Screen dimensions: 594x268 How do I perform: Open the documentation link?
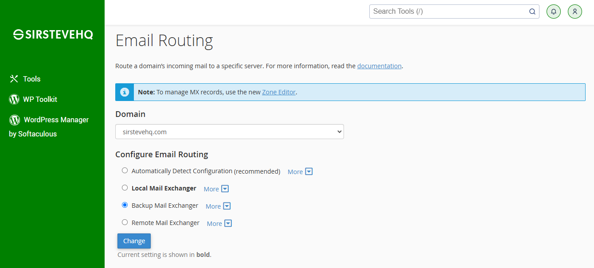pos(379,66)
